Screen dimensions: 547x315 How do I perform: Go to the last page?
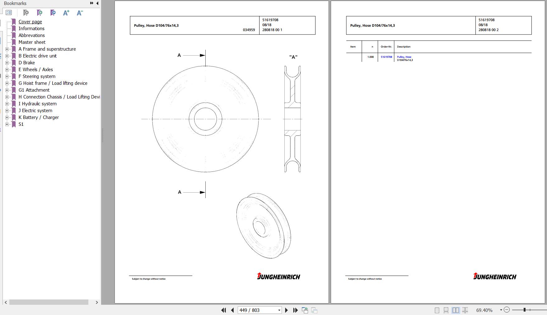point(296,310)
